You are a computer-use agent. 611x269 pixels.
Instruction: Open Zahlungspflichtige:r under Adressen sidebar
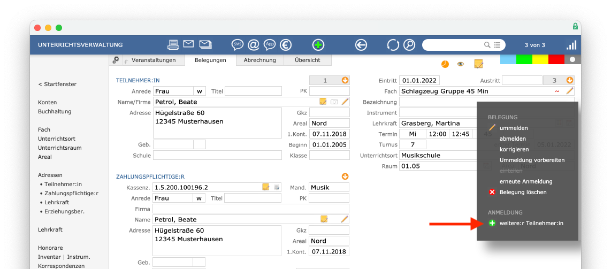(x=71, y=193)
